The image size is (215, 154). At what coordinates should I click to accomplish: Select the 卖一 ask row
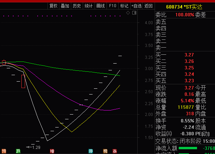tap(185, 48)
